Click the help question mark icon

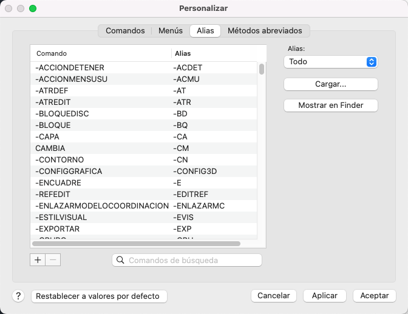(18, 296)
